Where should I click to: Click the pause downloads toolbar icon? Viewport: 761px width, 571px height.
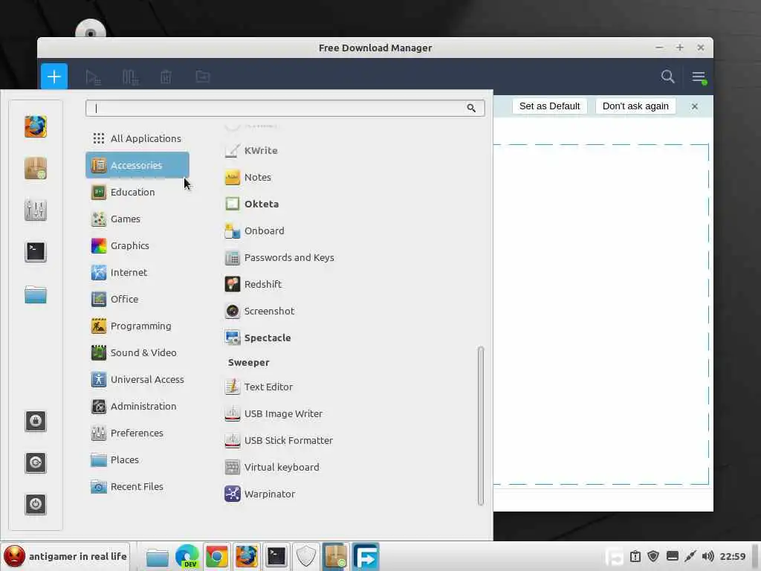[130, 77]
